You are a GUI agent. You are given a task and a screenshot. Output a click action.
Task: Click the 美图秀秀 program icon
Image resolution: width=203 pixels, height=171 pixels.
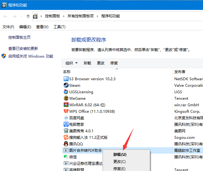[66, 131]
